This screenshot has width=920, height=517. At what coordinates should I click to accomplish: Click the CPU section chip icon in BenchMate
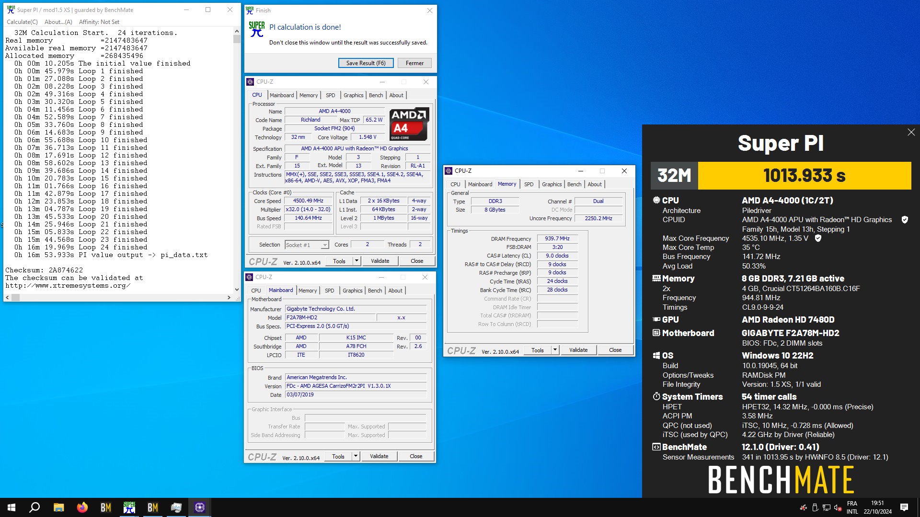(x=656, y=200)
